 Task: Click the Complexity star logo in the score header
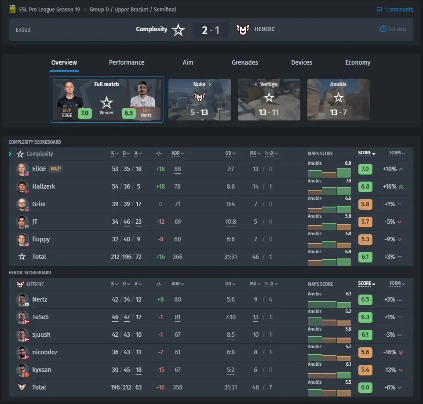pos(178,29)
